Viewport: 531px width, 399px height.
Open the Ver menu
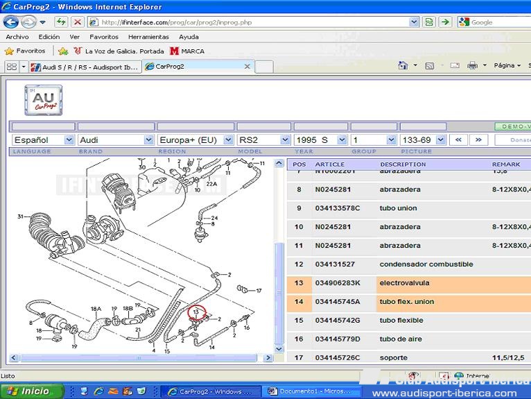click(74, 37)
